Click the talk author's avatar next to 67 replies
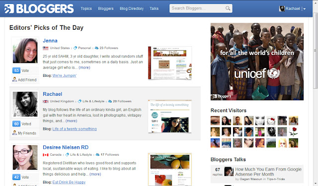 (229, 172)
